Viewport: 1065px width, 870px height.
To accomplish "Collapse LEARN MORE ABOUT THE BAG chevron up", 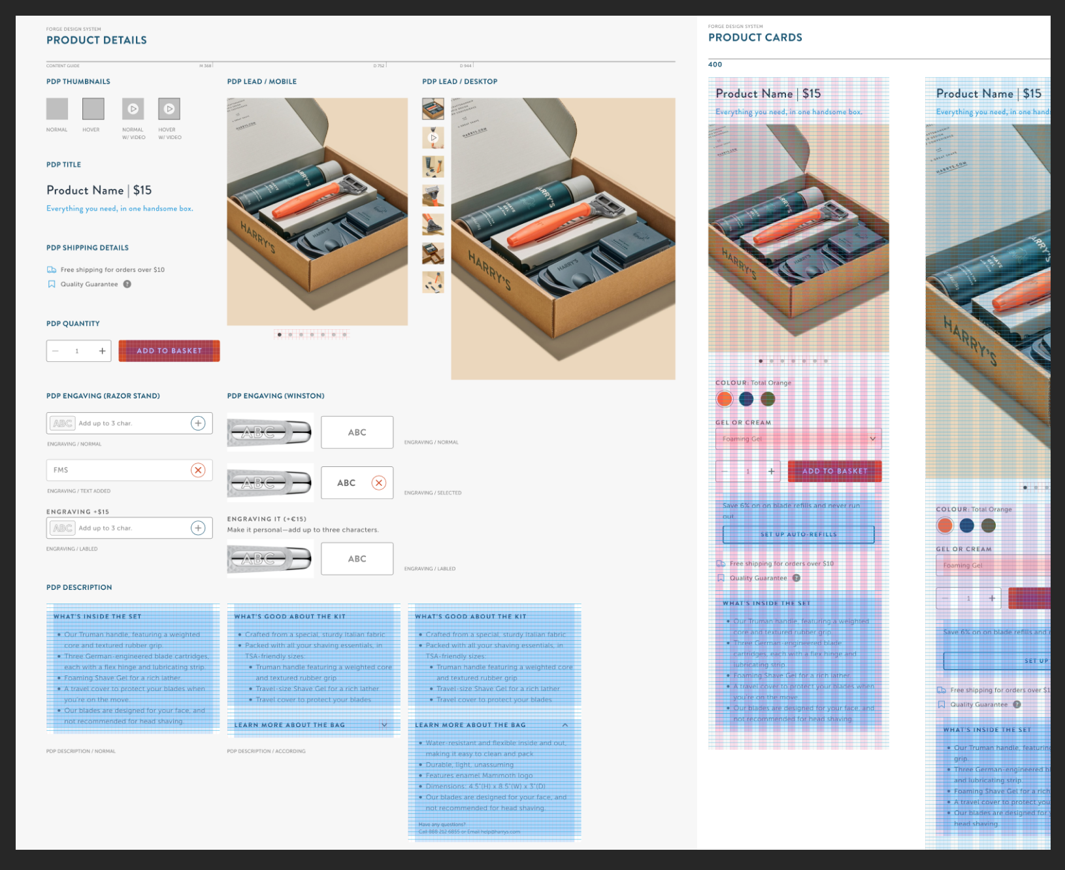I will [565, 725].
